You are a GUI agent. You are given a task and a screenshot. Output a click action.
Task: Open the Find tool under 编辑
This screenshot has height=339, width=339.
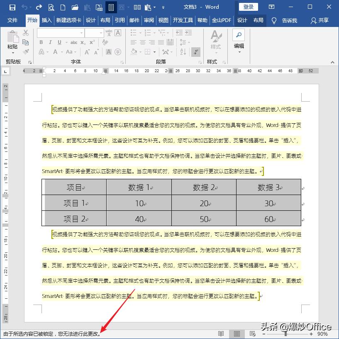tap(238, 35)
